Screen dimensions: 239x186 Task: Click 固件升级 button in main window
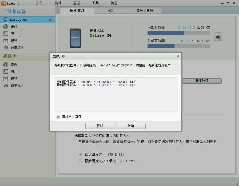tap(201, 81)
